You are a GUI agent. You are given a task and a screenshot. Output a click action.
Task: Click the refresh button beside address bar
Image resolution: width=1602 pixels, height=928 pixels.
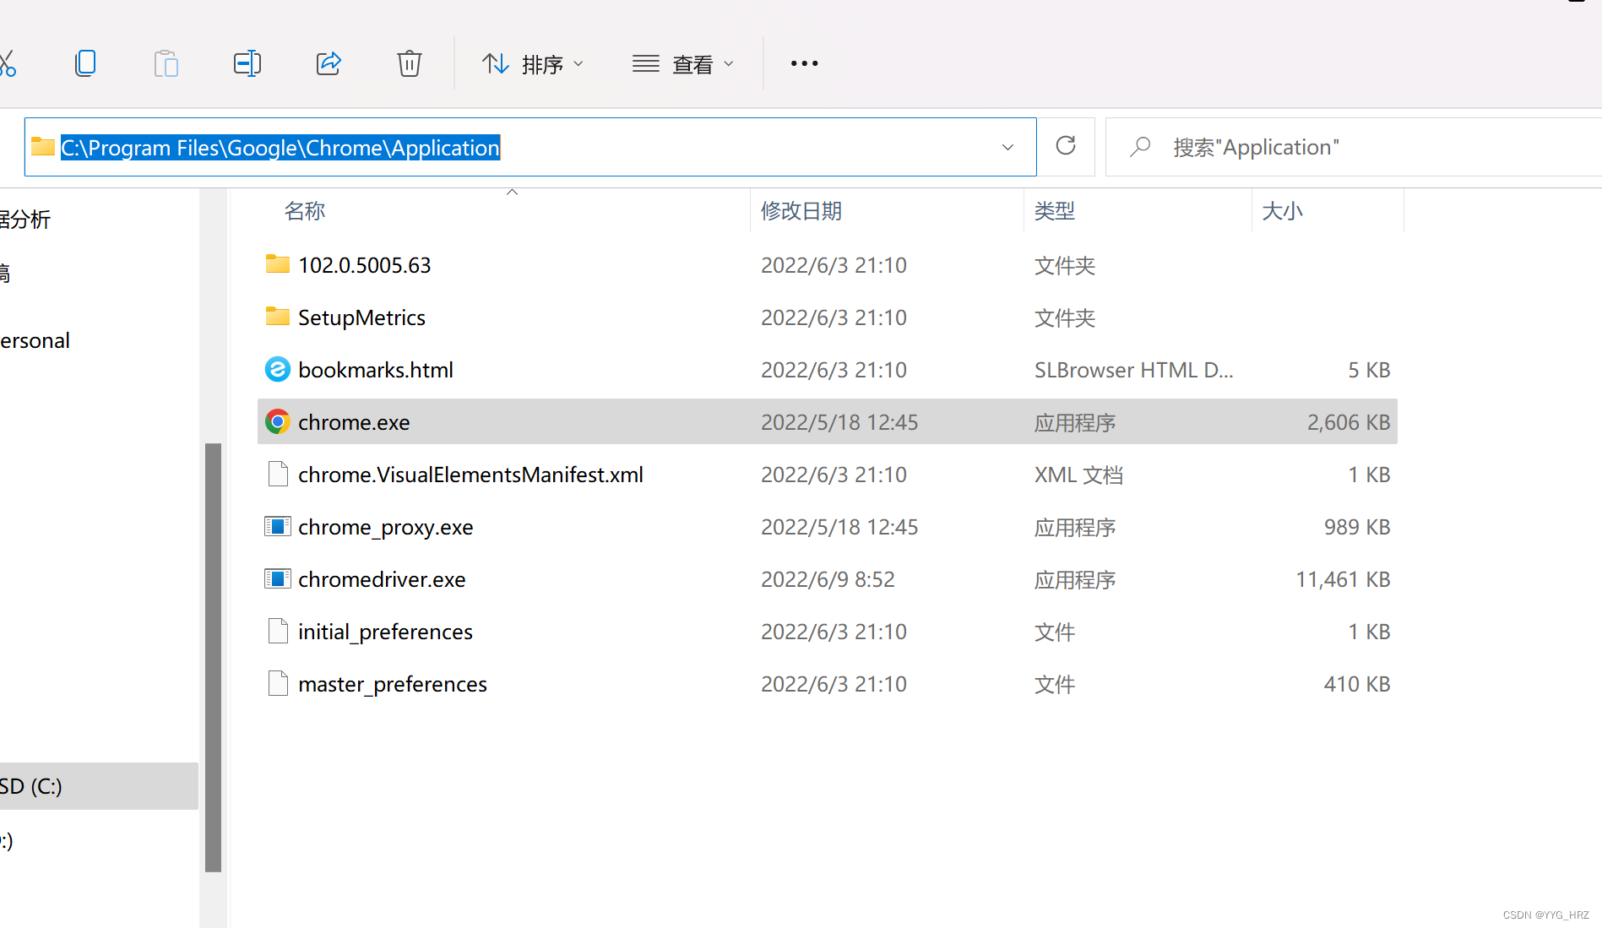[1066, 146]
